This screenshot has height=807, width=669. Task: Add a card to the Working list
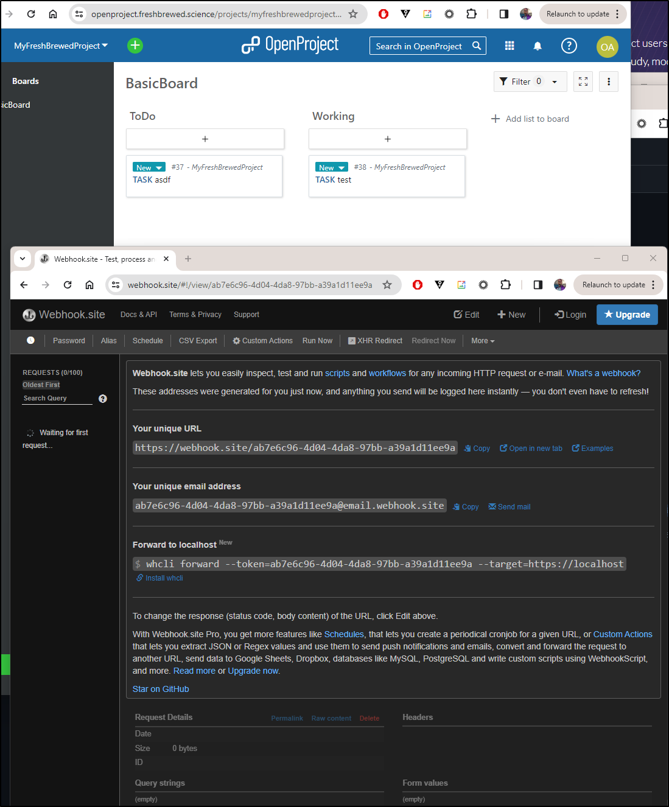(388, 139)
